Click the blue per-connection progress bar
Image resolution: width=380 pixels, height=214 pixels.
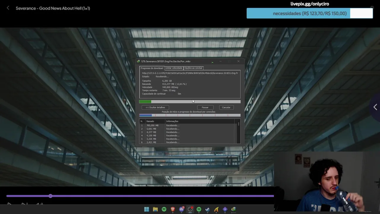click(190, 115)
